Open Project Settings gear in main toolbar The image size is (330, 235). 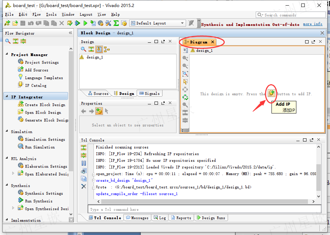point(101,23)
